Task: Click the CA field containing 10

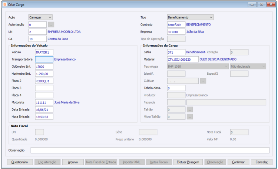Action: coord(37,39)
